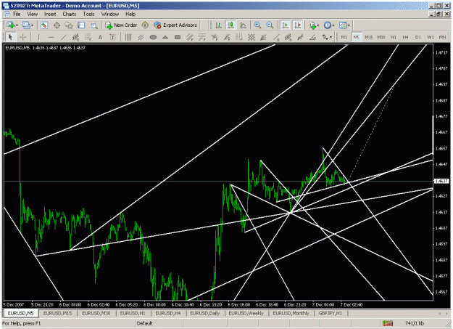This screenshot has height=329, width=453.
Task: Select the ellipse shape tool
Action: pyautogui.click(x=153, y=37)
